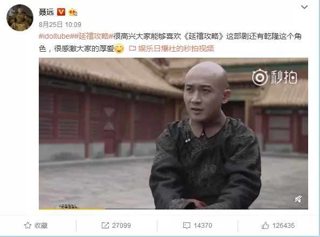Image resolution: width=320 pixels, height=237 pixels.
Task: Open the 聂远 username link
Action: tap(46, 12)
